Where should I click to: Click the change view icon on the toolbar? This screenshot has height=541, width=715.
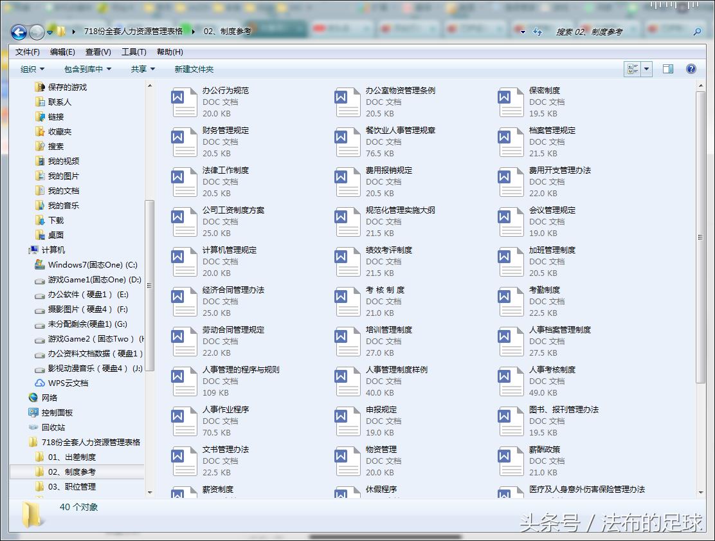[x=633, y=69]
